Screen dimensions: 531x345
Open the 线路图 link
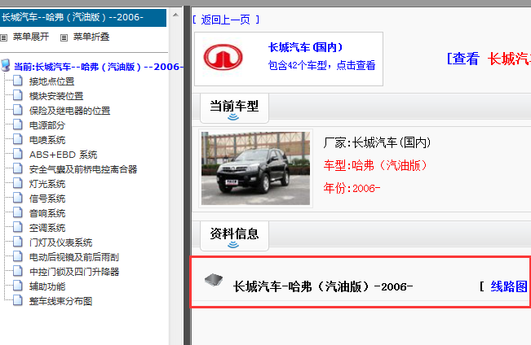(x=509, y=286)
